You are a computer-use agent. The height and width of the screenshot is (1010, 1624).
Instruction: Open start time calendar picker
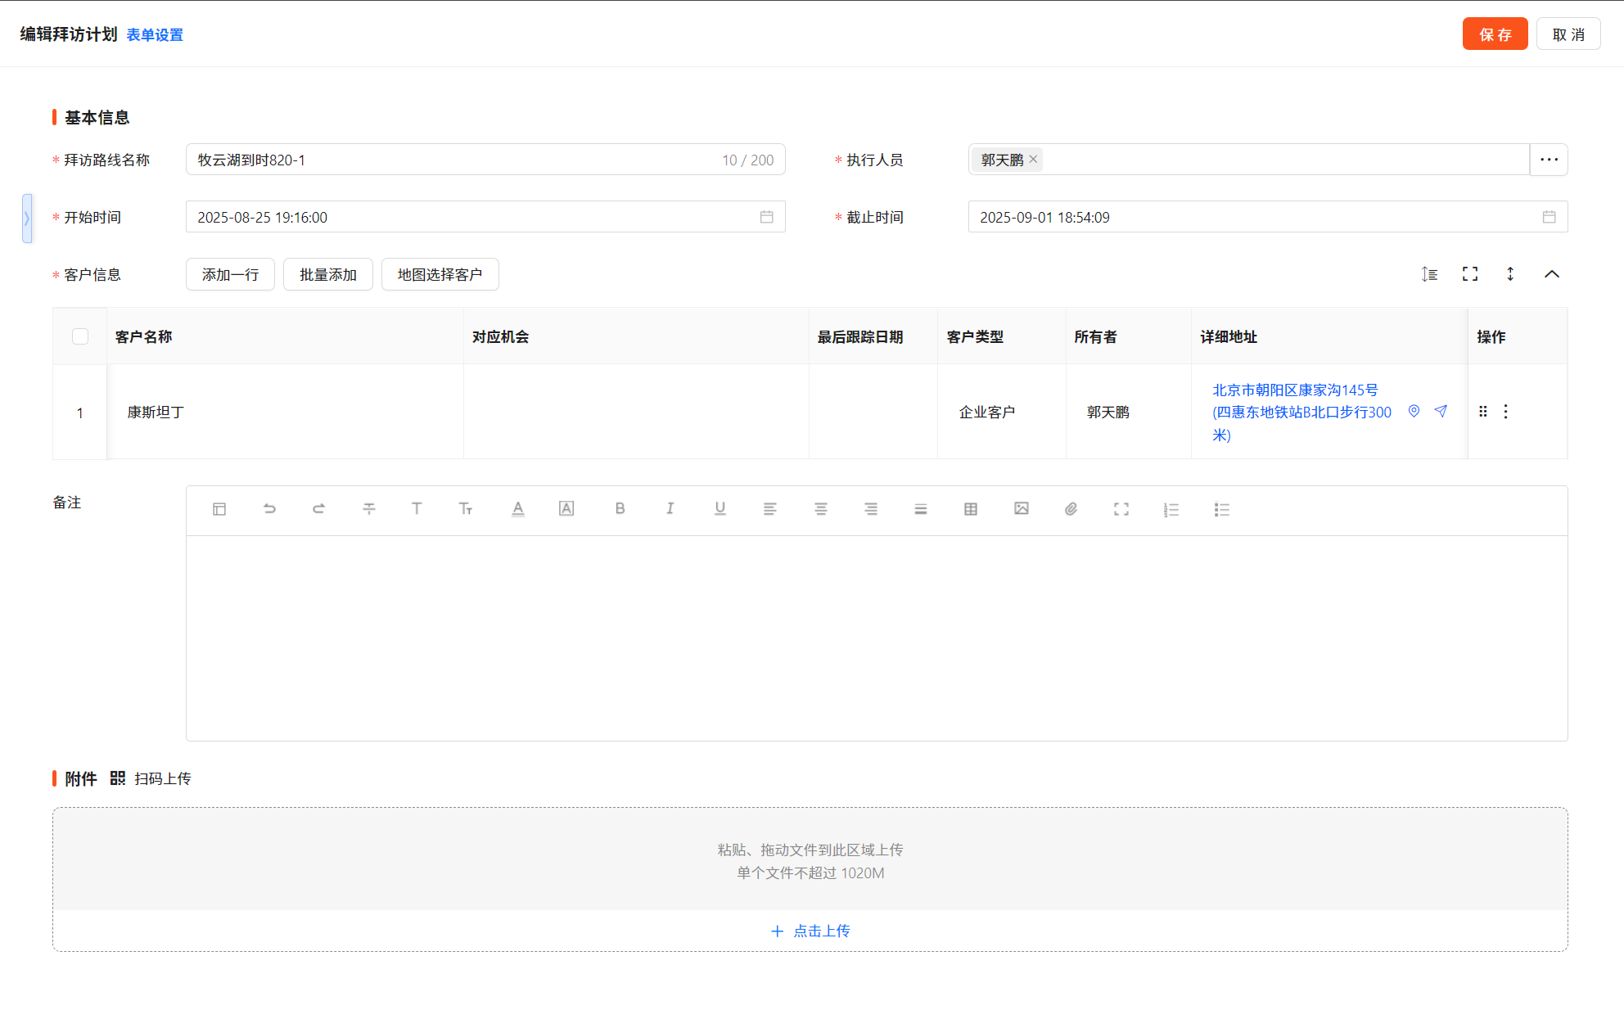tap(767, 217)
